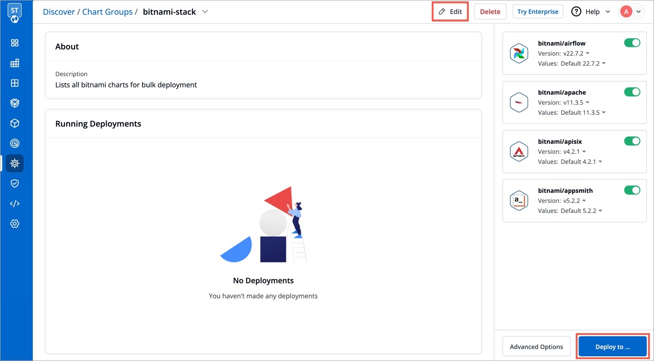Screen dimensions: 654x361
Task: Open the Security shield sidebar icon
Action: click(15, 183)
